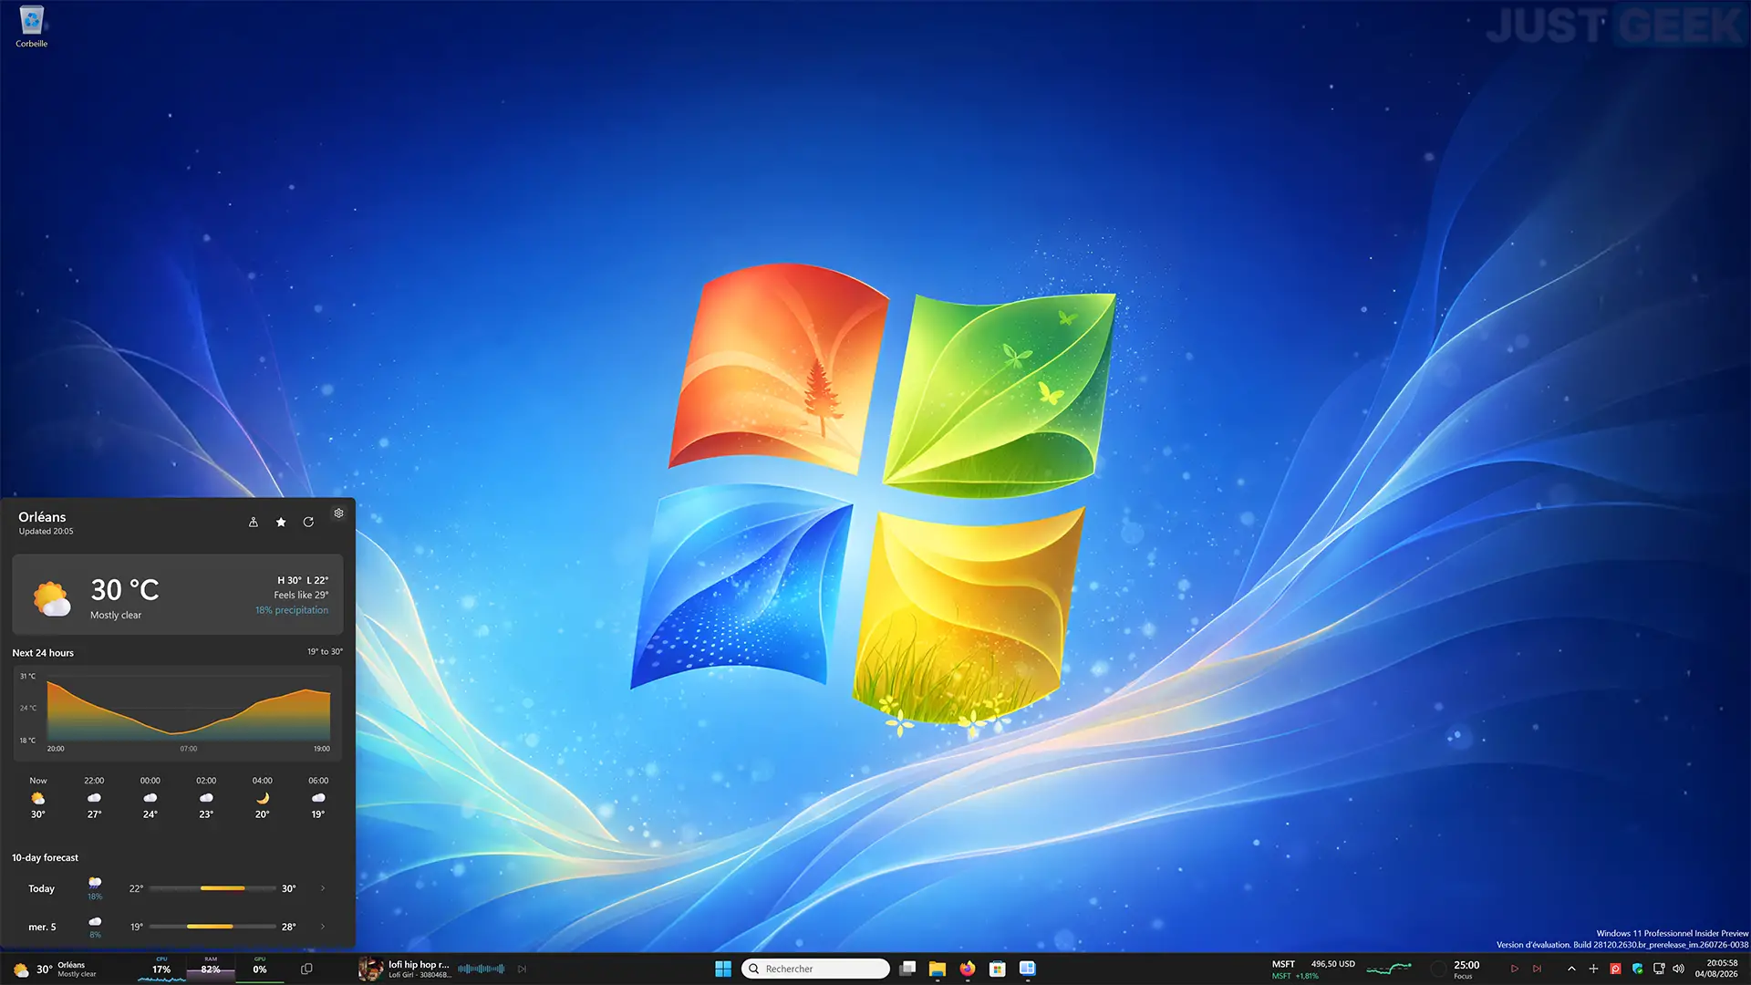
Task: Toggle the favorite star for Orléans
Action: [x=281, y=523]
